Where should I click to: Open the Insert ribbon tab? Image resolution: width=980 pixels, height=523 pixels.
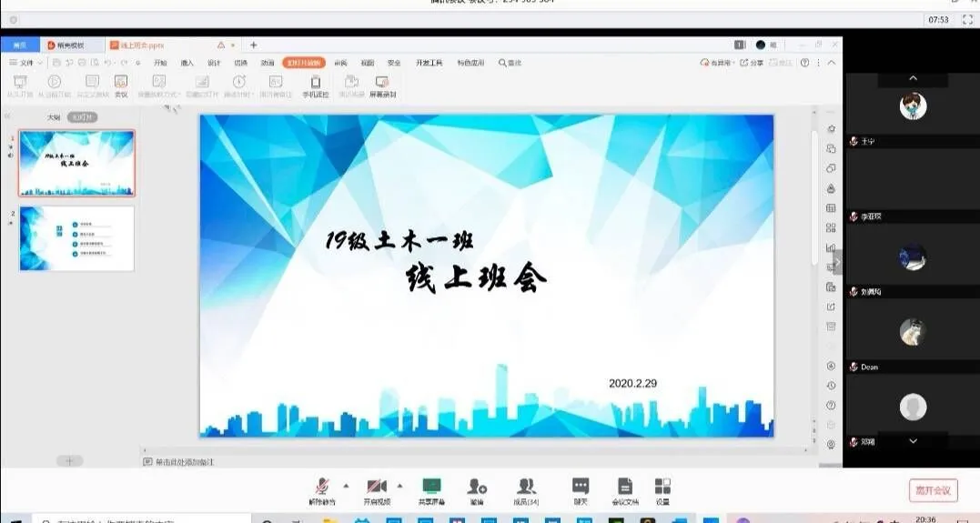pos(187,63)
